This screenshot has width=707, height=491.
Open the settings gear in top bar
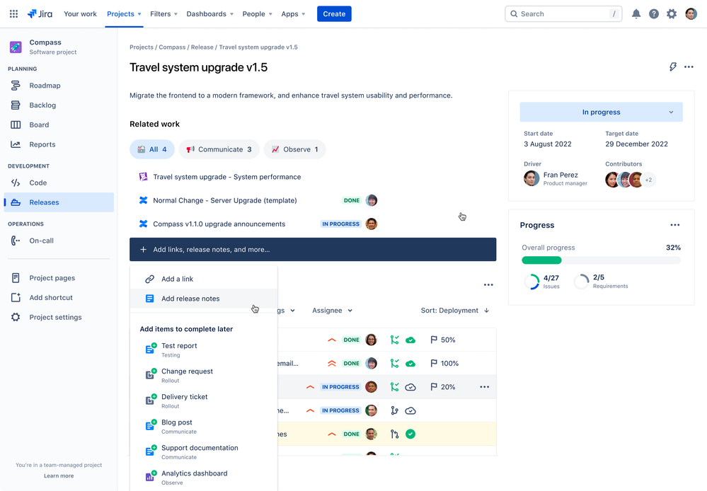[x=672, y=14]
